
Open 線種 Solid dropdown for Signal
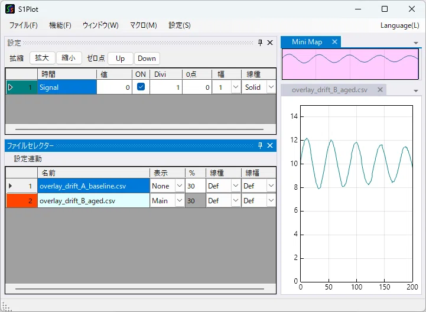pyautogui.click(x=271, y=87)
